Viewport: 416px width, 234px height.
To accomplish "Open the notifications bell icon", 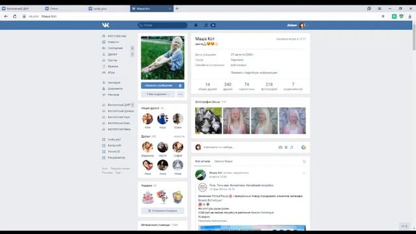I will coord(196,25).
